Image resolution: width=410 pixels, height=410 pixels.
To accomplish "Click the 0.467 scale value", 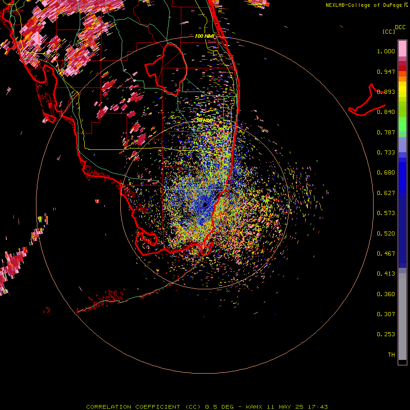I will point(386,254).
